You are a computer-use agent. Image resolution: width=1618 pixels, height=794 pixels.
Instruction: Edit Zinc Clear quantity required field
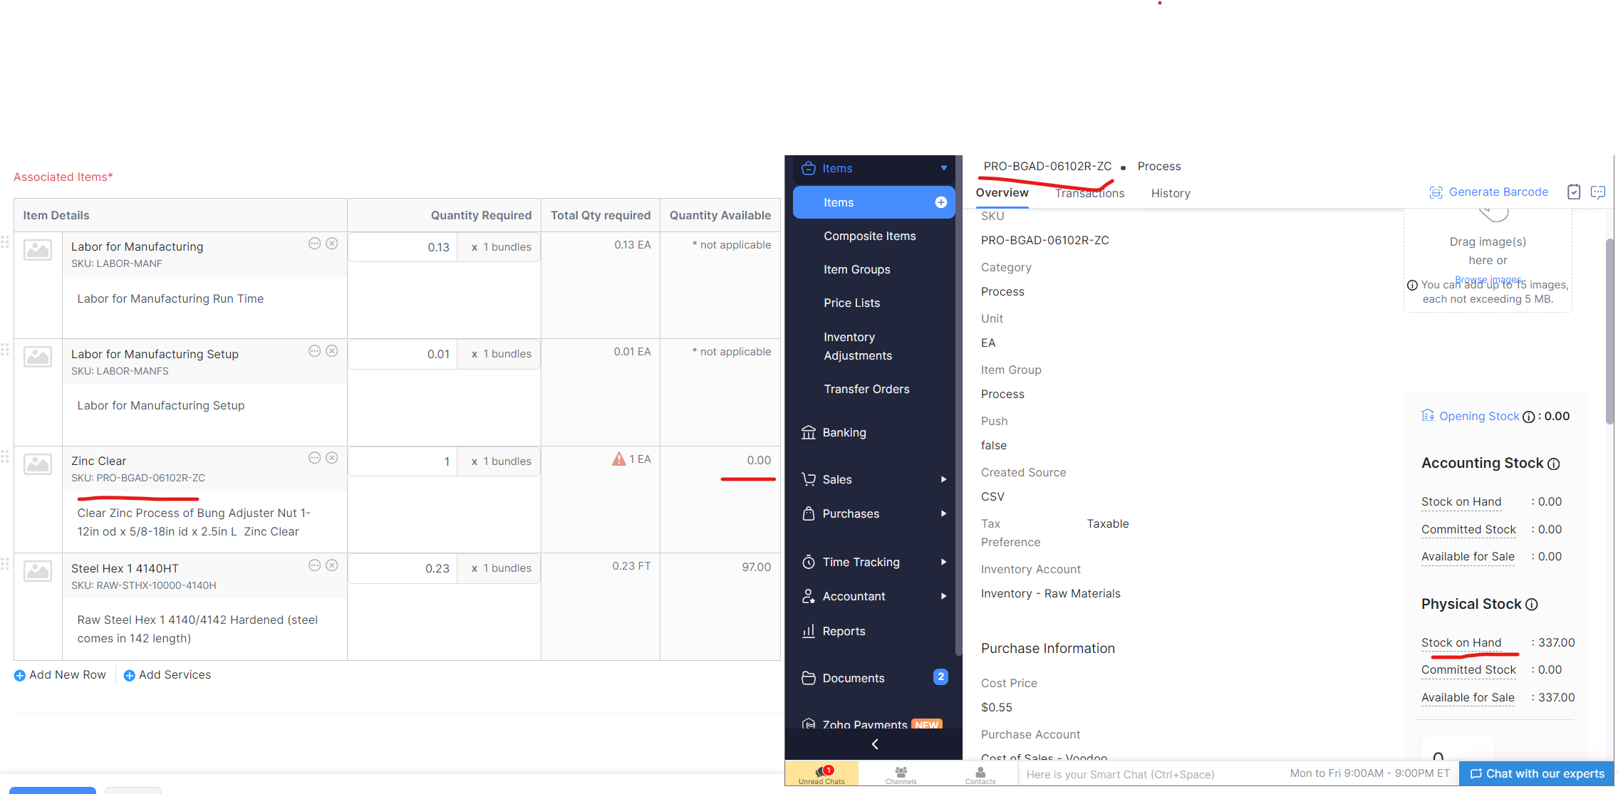pos(403,461)
